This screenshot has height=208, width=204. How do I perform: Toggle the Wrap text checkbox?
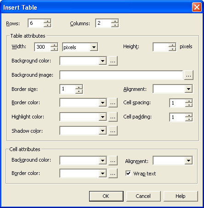[x=128, y=174]
